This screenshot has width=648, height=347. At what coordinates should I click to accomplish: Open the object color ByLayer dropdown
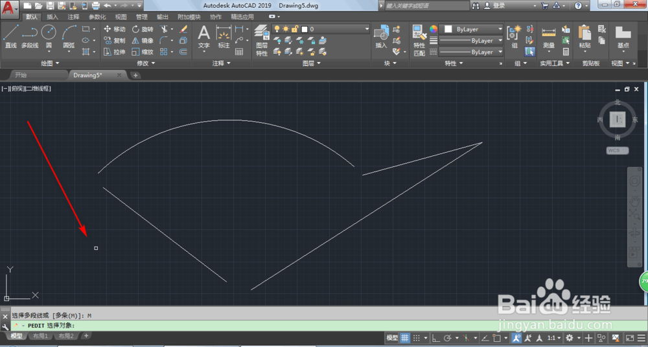470,29
